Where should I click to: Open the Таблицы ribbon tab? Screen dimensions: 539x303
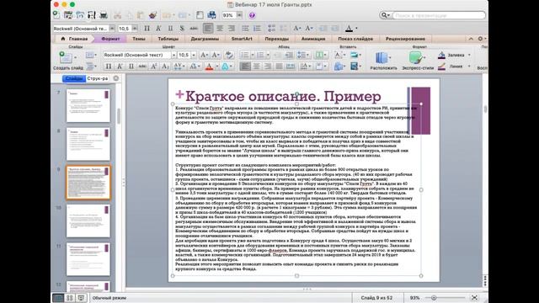pyautogui.click(x=168, y=39)
